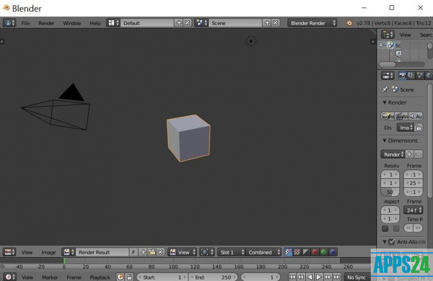Toggle Color and Alpha channel display
433x281 pixels.
coord(288,252)
